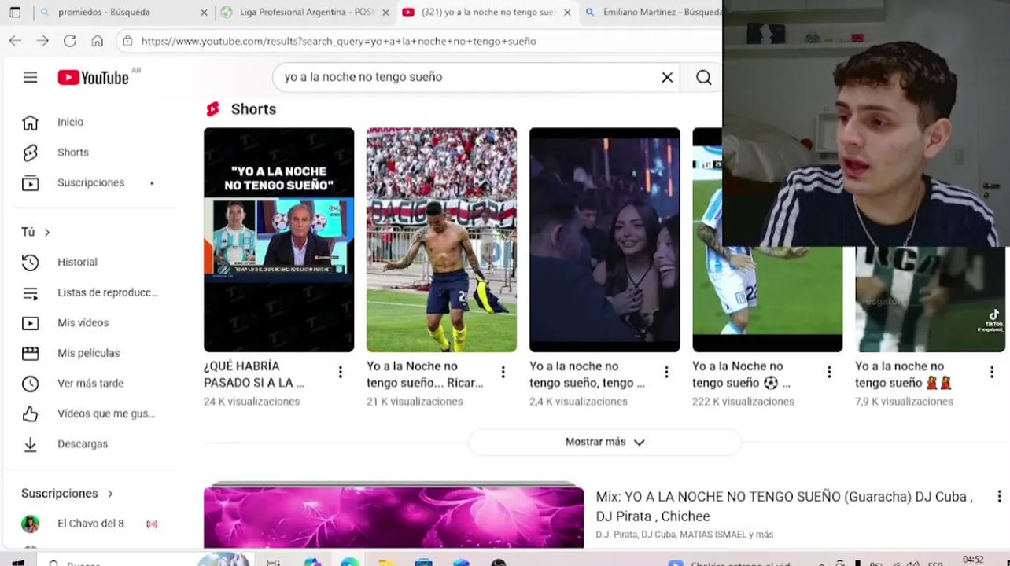The image size is (1010, 566).
Task: Click the Historial clock icon
Action: [x=30, y=262]
